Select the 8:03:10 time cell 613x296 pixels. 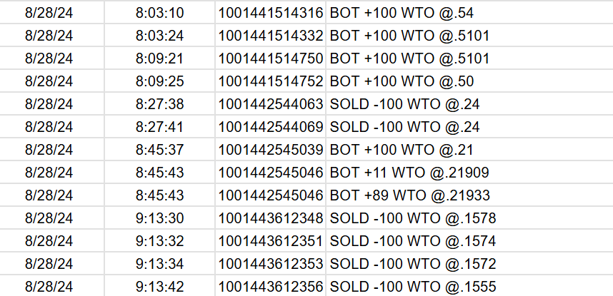tap(159, 13)
